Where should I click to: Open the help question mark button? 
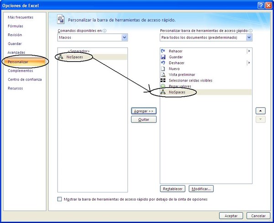coord(261,5)
